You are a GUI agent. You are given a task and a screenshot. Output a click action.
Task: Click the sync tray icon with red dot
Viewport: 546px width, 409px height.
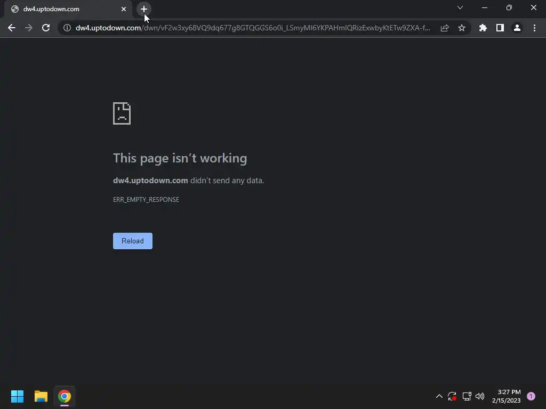pyautogui.click(x=452, y=396)
